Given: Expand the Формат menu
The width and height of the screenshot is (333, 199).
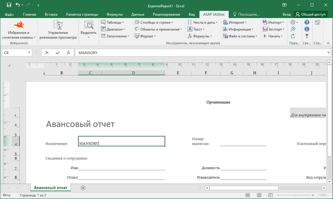Looking at the screenshot, I should click(145, 36).
